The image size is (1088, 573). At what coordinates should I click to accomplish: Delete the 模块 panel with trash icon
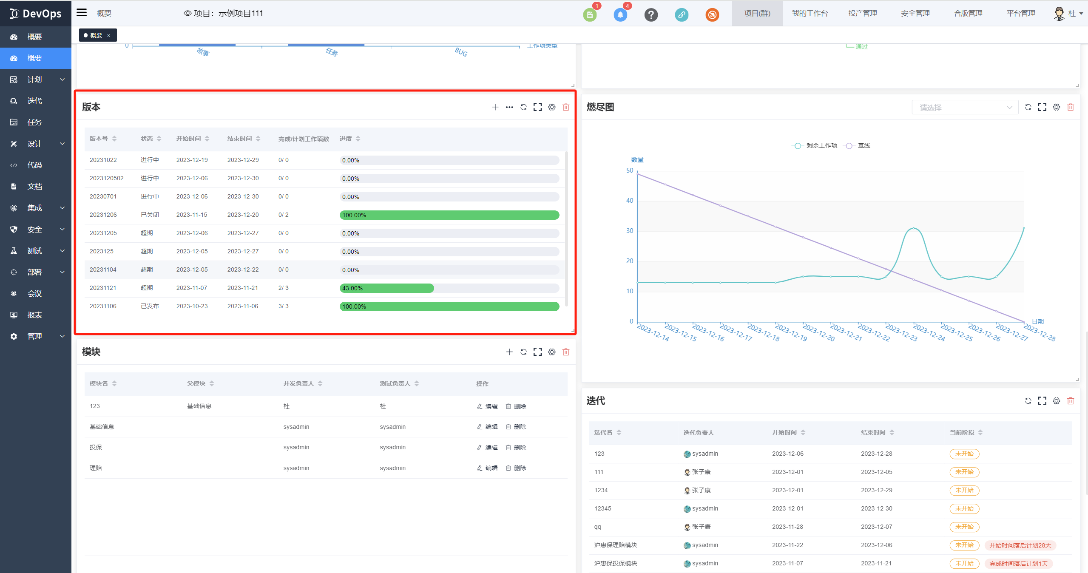coord(566,352)
